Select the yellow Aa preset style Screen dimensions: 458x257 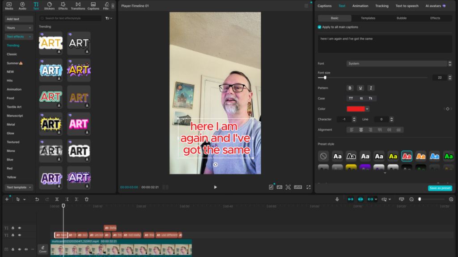393,156
